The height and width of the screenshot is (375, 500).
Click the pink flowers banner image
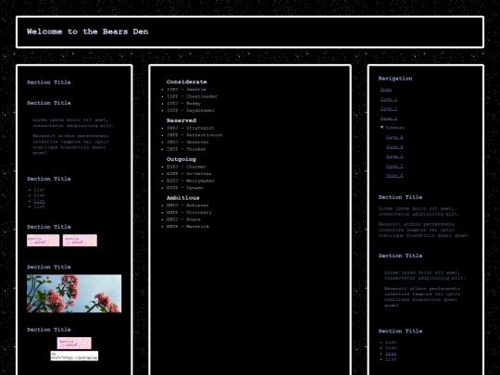(x=74, y=294)
